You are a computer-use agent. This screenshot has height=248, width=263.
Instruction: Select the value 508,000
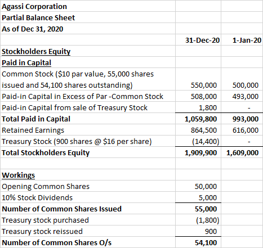204,97
